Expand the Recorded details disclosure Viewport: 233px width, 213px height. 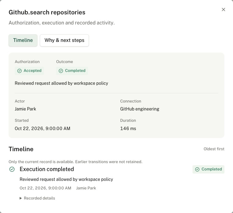click(x=37, y=198)
